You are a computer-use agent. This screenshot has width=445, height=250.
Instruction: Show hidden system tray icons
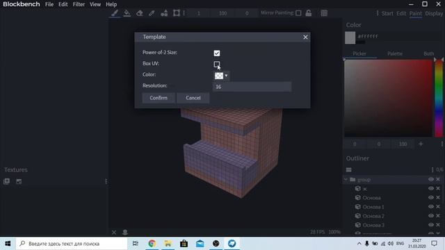click(359, 244)
